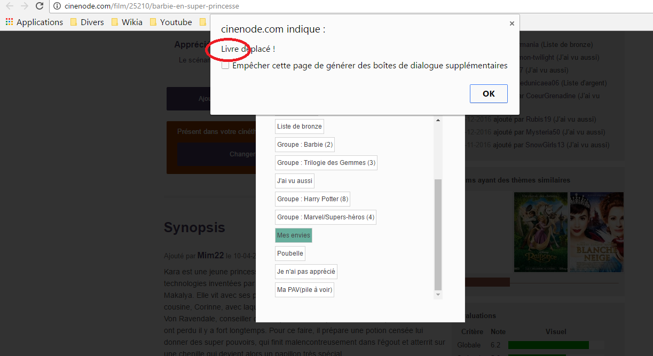Viewport: 653px width, 356px height.
Task: Select 'Groupe : Harry Potter (8)'
Action: coord(312,199)
